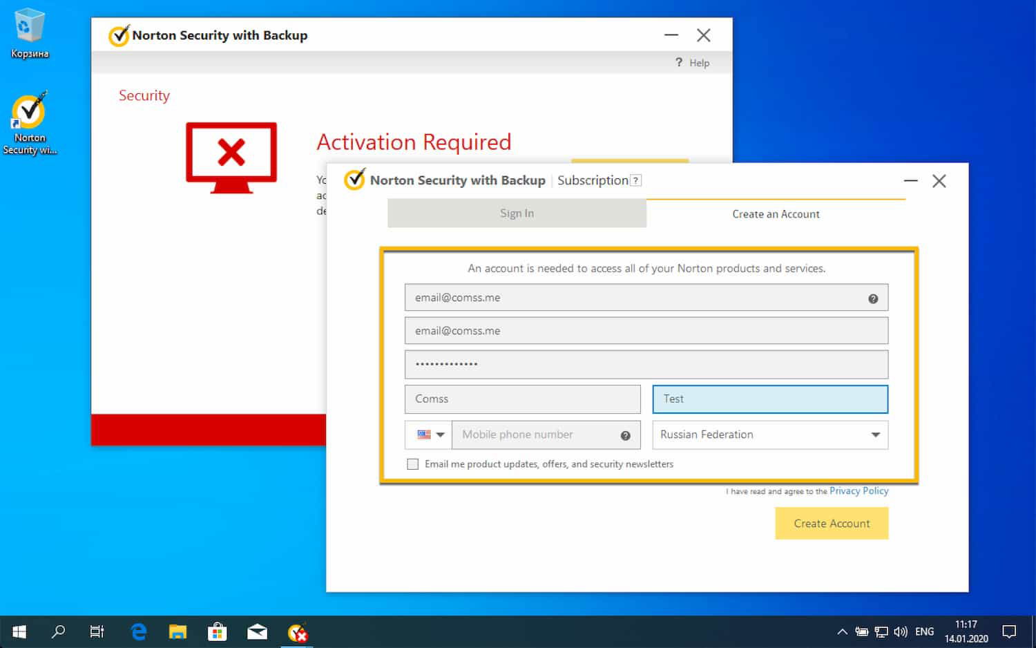Open country flag phone code dropdown

click(x=428, y=435)
